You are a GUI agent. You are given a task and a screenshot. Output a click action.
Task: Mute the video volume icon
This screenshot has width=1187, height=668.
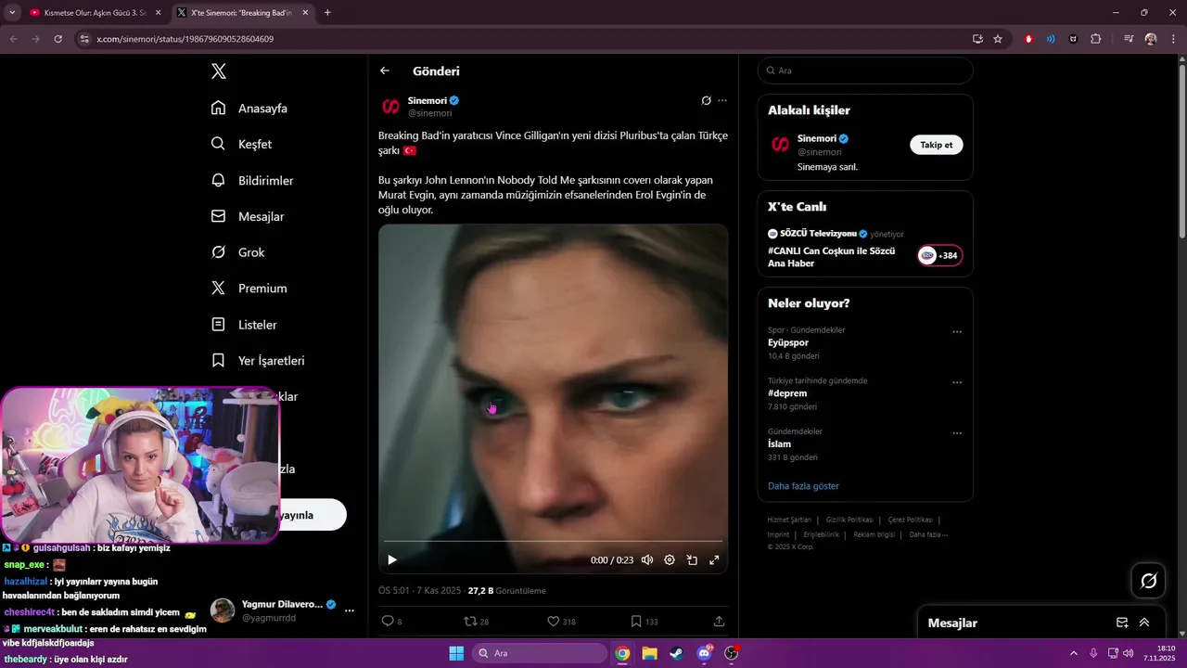[647, 559]
